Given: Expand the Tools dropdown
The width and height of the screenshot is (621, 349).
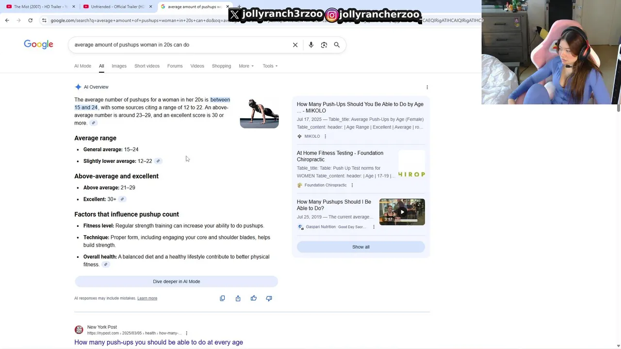Looking at the screenshot, I should (x=270, y=66).
